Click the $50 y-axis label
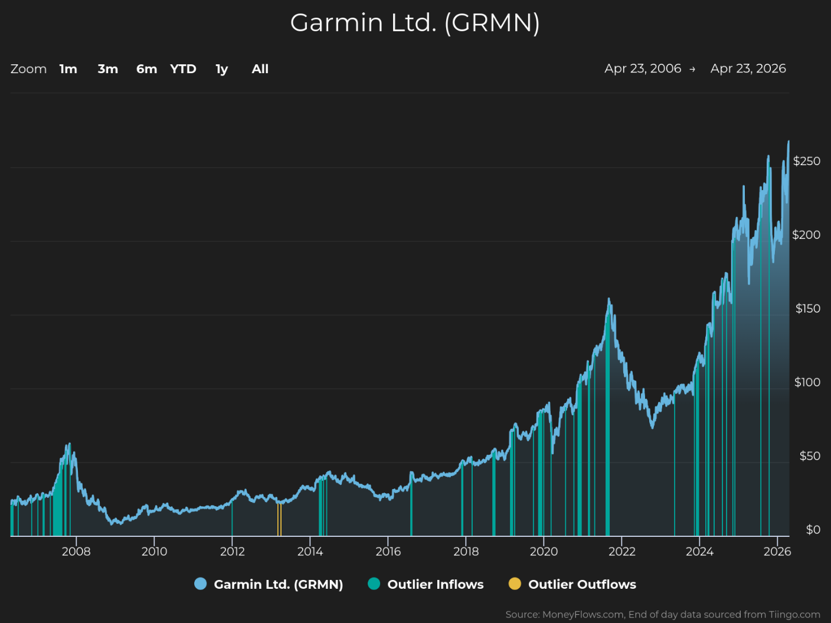831x623 pixels. click(x=810, y=456)
